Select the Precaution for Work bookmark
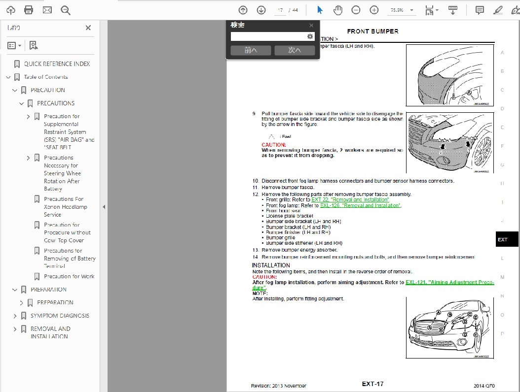The image size is (520, 392). (69, 277)
